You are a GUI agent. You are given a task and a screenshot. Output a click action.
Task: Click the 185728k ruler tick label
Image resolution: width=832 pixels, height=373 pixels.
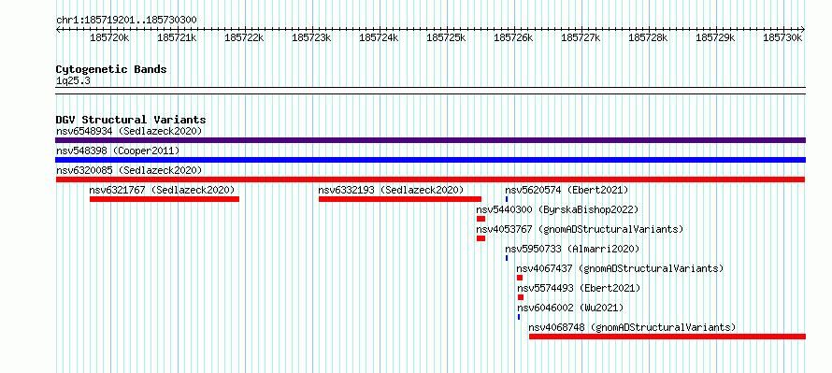pos(649,38)
